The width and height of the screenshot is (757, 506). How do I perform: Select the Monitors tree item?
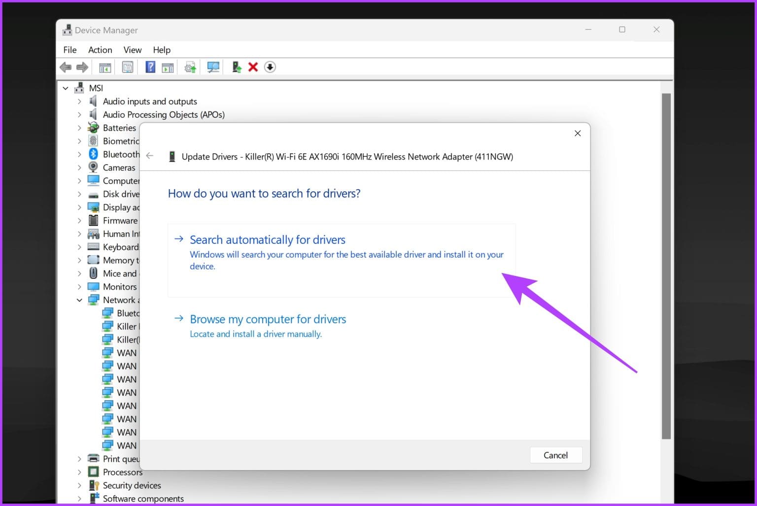(x=120, y=286)
